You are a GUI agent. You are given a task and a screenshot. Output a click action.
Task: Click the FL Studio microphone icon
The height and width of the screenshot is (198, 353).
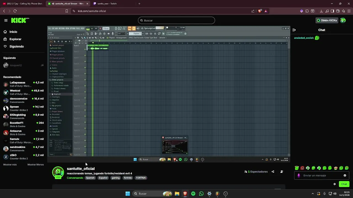[x=113, y=34]
